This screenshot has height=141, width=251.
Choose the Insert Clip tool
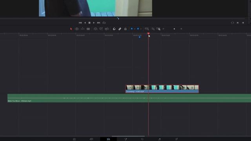point(95,29)
